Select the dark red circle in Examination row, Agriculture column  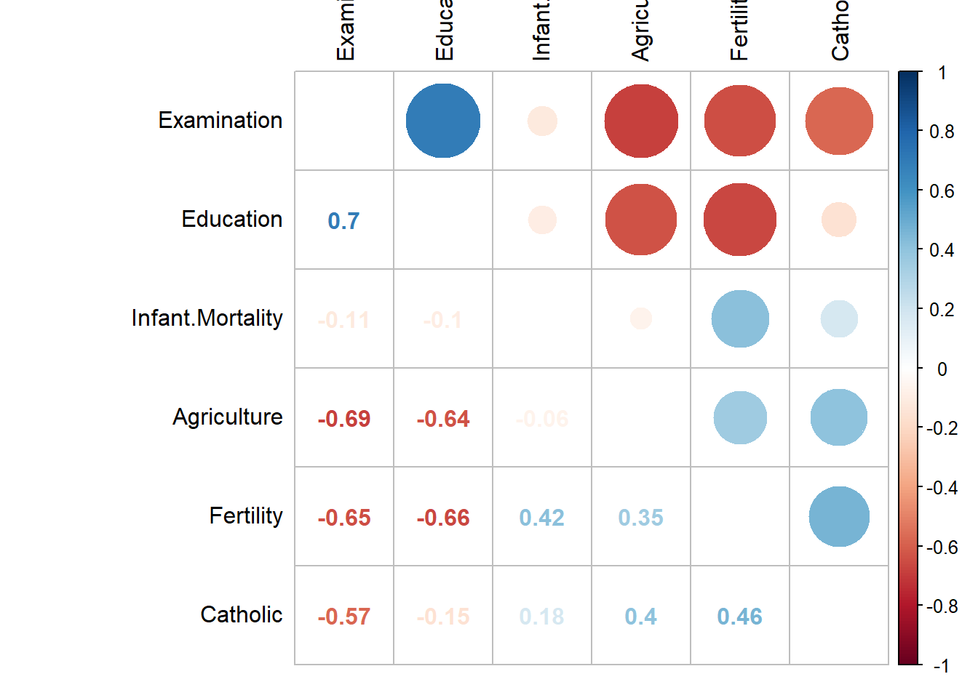[x=641, y=121]
